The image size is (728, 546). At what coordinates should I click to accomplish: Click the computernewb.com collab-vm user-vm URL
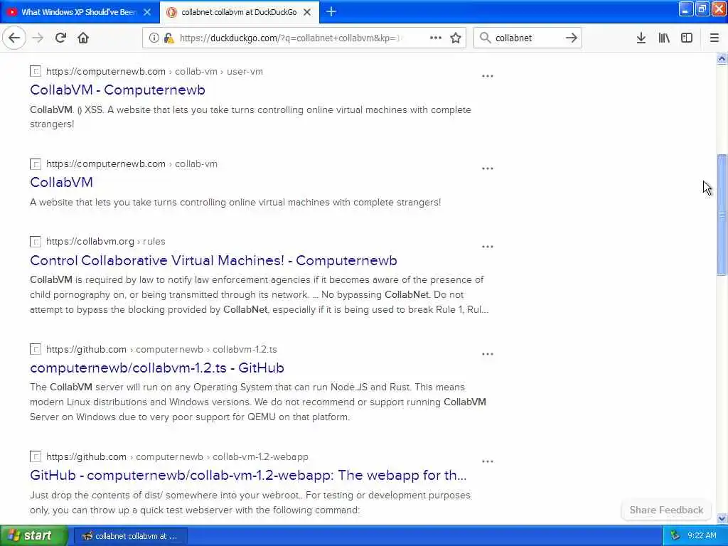tap(154, 72)
